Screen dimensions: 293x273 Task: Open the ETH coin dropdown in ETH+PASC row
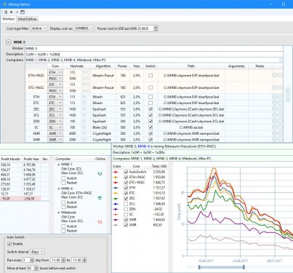click(x=55, y=72)
